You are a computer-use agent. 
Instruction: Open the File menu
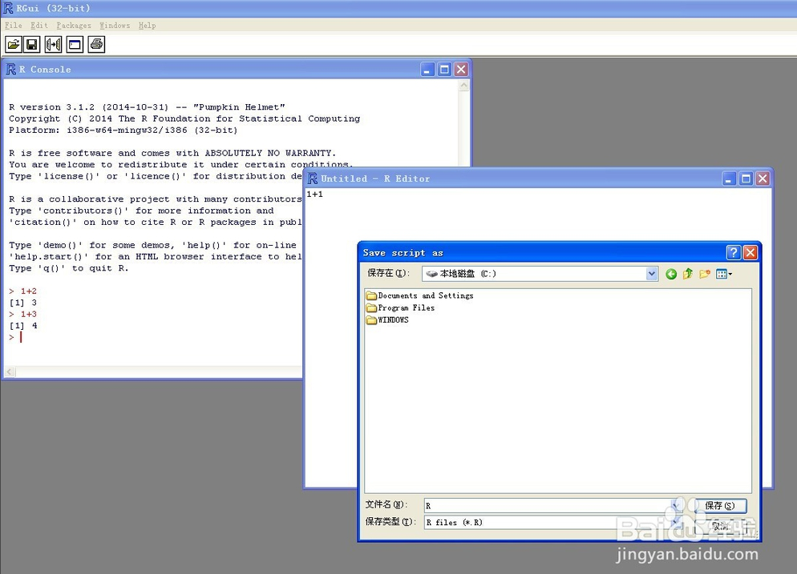(13, 26)
